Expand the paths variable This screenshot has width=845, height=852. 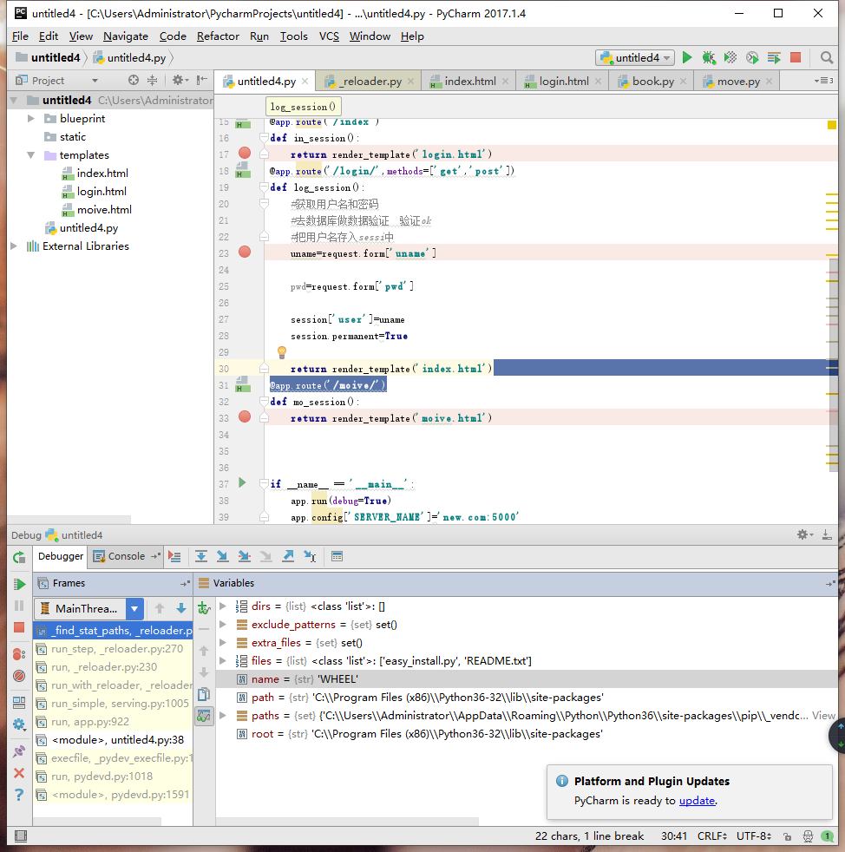(x=223, y=716)
